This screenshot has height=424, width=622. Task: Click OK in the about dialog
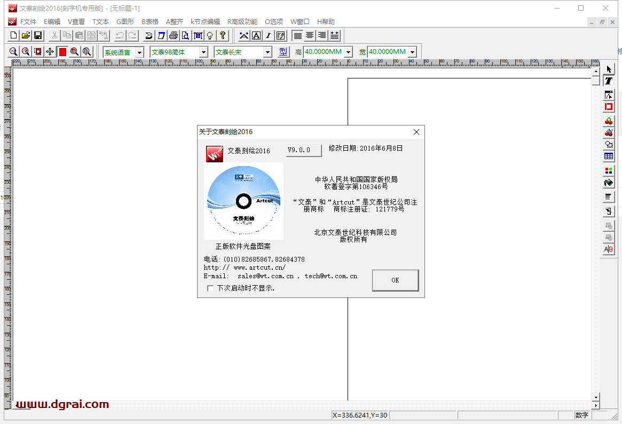pyautogui.click(x=395, y=280)
